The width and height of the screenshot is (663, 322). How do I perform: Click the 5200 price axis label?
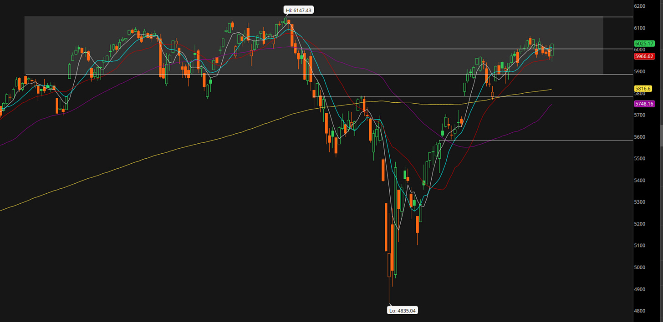point(640,224)
